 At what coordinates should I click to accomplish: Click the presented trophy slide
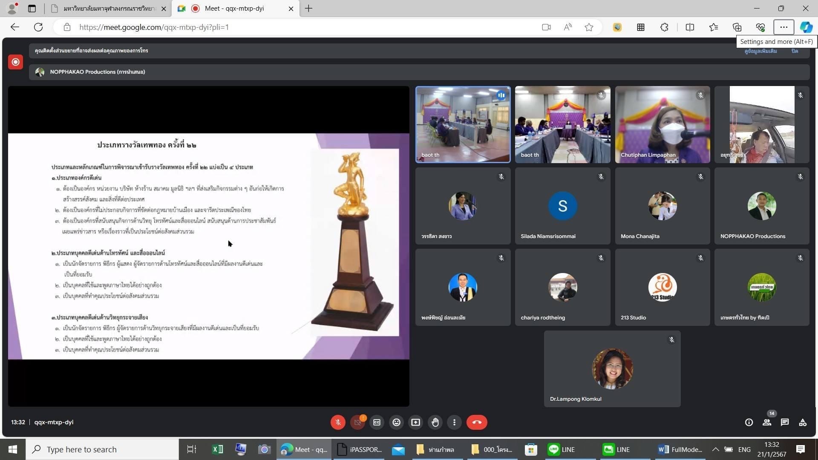tap(209, 246)
